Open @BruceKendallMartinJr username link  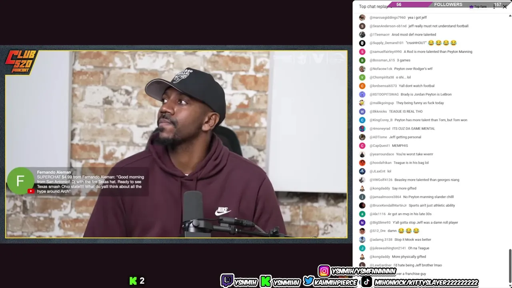pos(388,206)
